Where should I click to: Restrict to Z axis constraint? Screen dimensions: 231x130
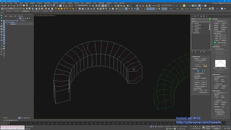[x=132, y=9]
